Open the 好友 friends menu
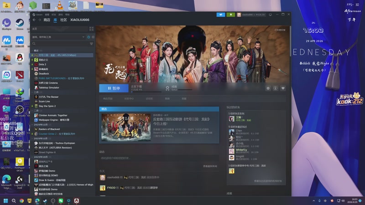 click(x=54, y=15)
